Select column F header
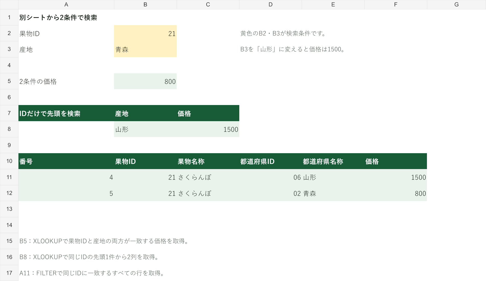 coord(395,5)
